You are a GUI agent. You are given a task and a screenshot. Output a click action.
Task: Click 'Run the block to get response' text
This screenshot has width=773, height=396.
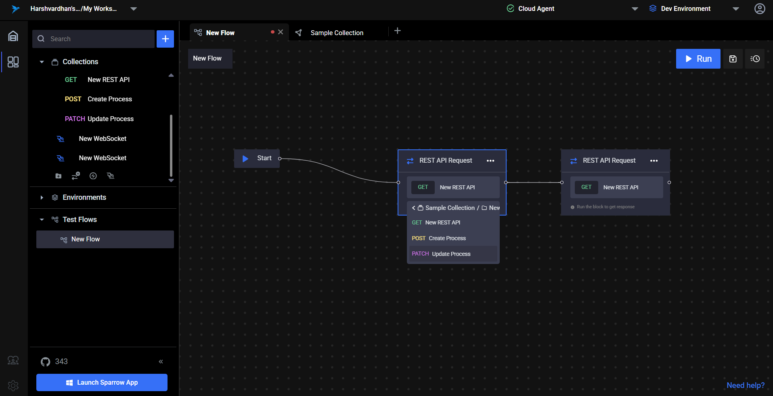coord(605,207)
